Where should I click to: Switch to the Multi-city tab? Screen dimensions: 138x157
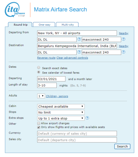pos(67,25)
